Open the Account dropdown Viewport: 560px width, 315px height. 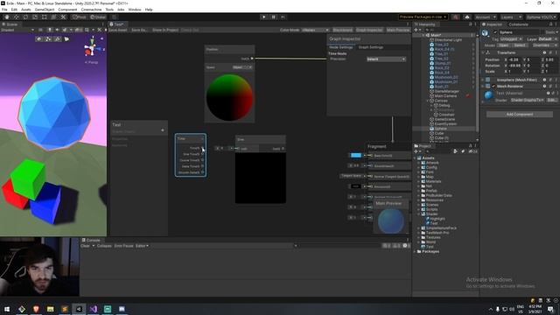[485, 17]
